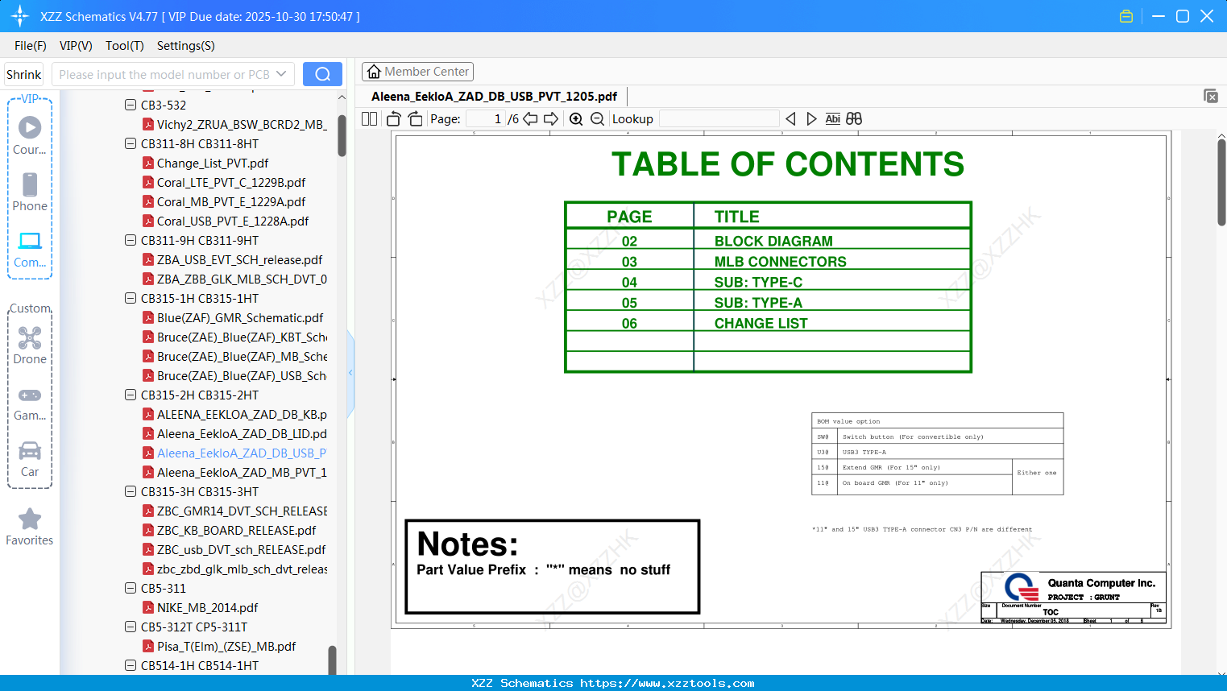Click the Shrink button
Image resolution: width=1227 pixels, height=691 pixels.
point(24,74)
